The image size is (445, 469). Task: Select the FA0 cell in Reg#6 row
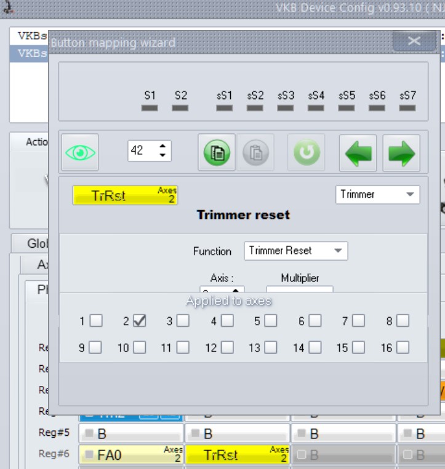coord(131,455)
